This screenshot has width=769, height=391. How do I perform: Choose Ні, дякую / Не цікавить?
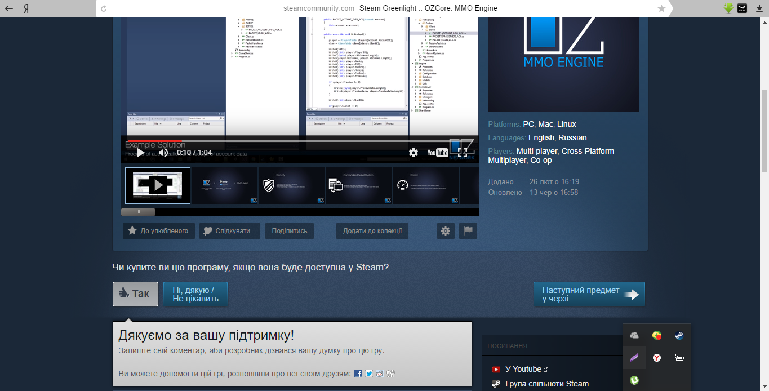pyautogui.click(x=195, y=294)
